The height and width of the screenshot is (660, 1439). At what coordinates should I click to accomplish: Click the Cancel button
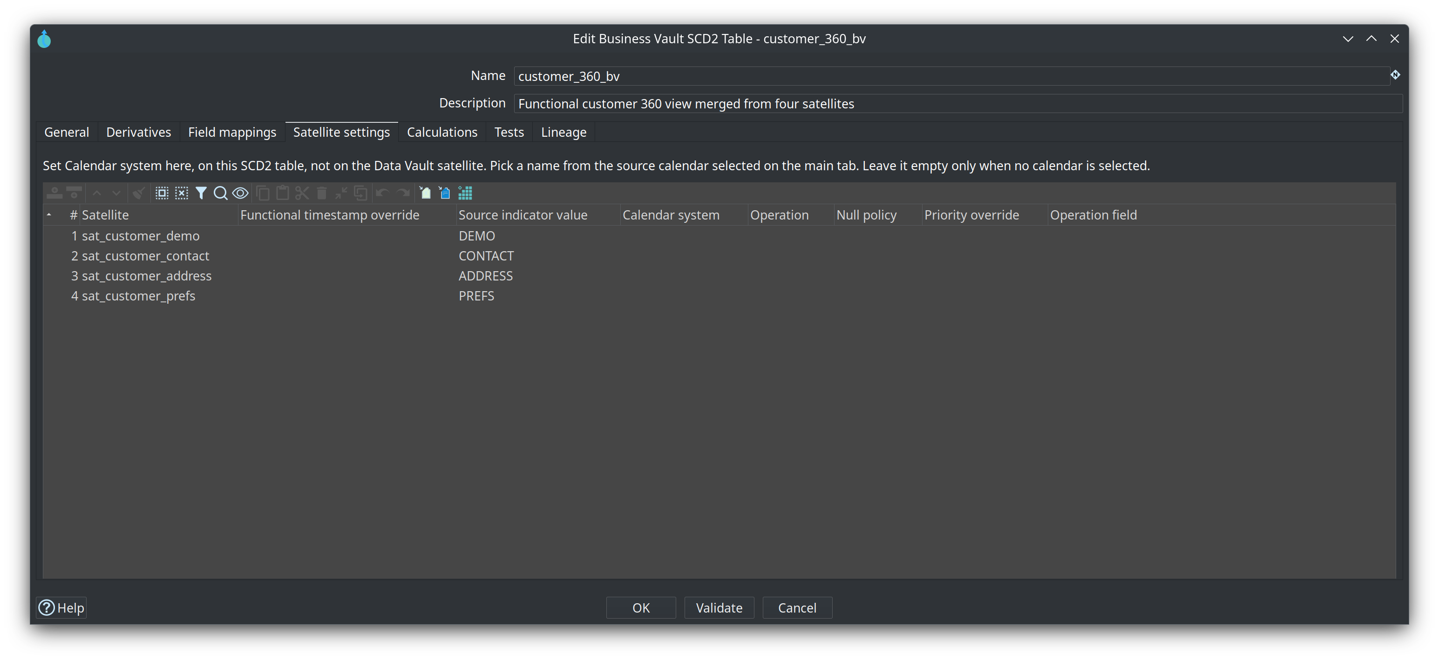[x=797, y=607]
